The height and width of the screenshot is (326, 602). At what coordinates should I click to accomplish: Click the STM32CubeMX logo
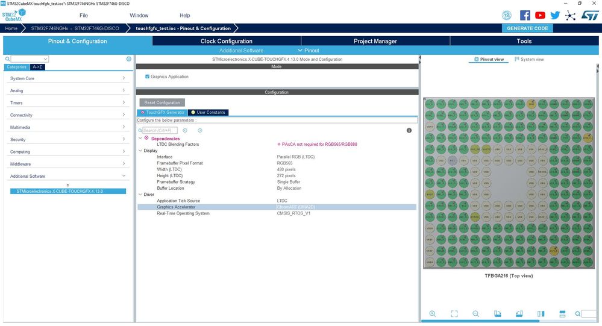point(14,15)
